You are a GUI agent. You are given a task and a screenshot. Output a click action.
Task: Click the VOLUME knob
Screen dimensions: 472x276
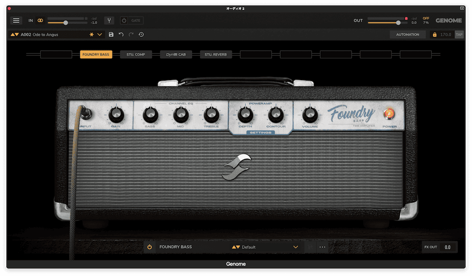310,114
